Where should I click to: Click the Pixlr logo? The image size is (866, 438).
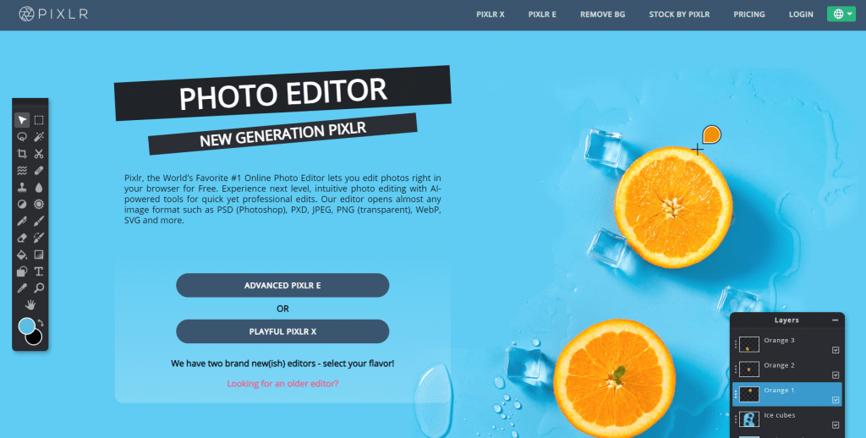pos(53,14)
